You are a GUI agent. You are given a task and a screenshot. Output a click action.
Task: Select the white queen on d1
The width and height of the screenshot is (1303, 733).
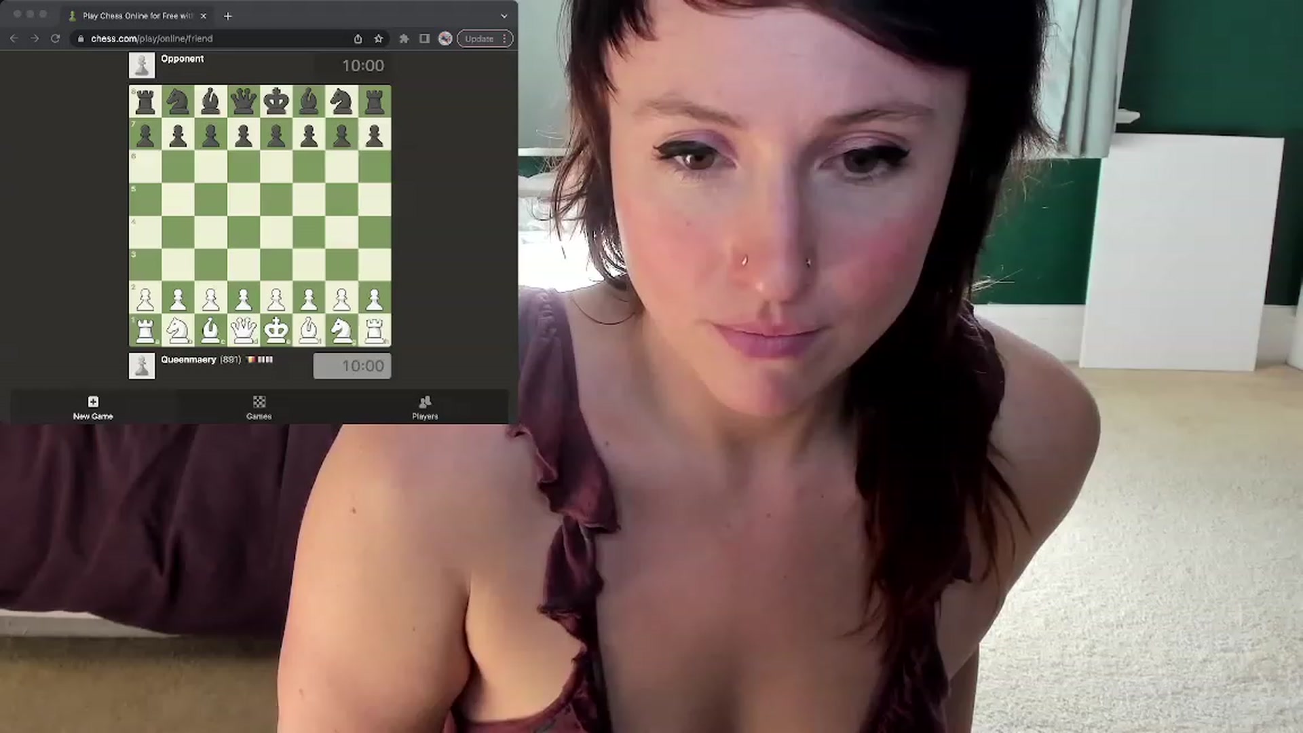point(243,331)
